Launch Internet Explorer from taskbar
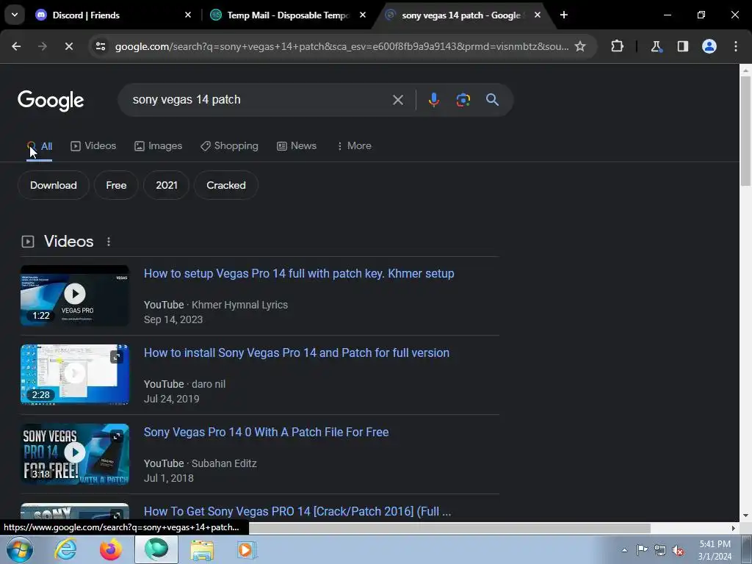This screenshot has height=564, width=752. click(65, 549)
